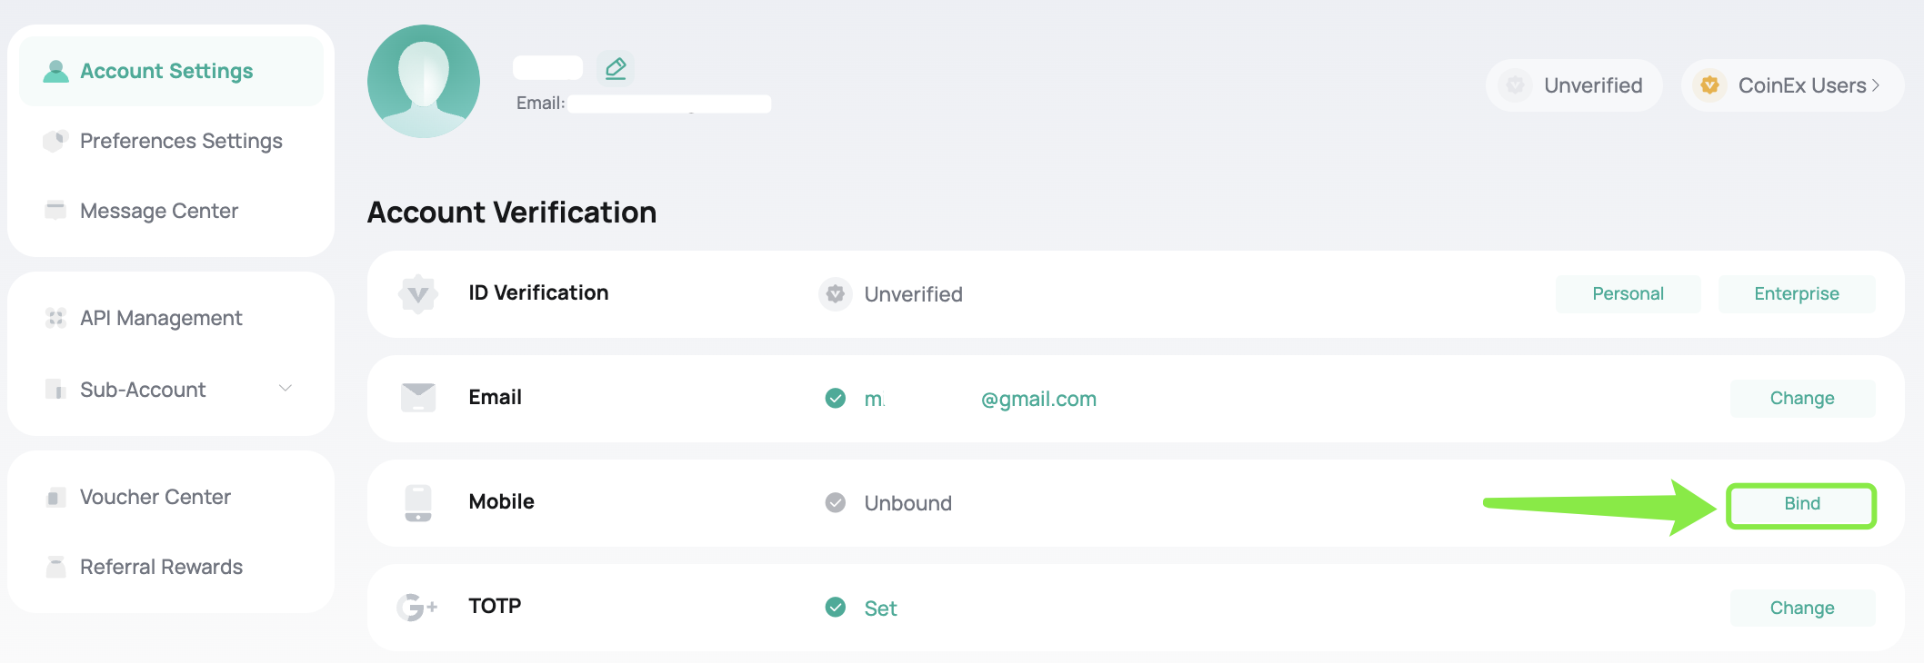Open CoinEx Users level arrow

[x=1876, y=85]
